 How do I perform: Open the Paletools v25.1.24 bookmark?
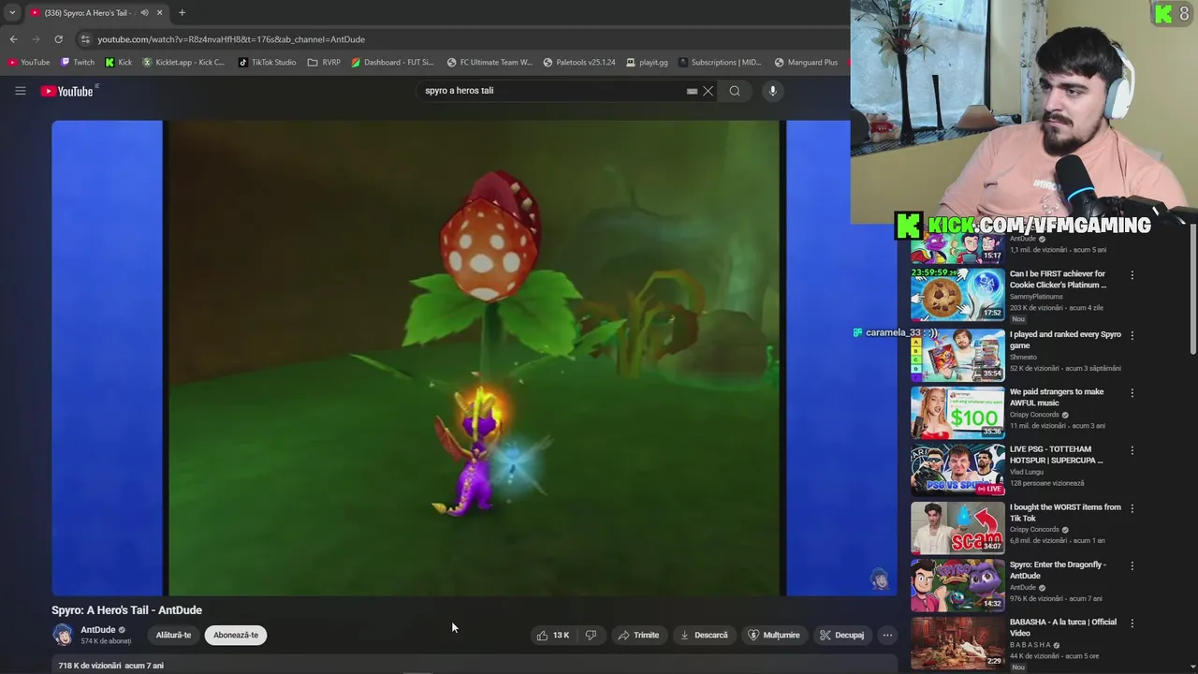pos(579,63)
